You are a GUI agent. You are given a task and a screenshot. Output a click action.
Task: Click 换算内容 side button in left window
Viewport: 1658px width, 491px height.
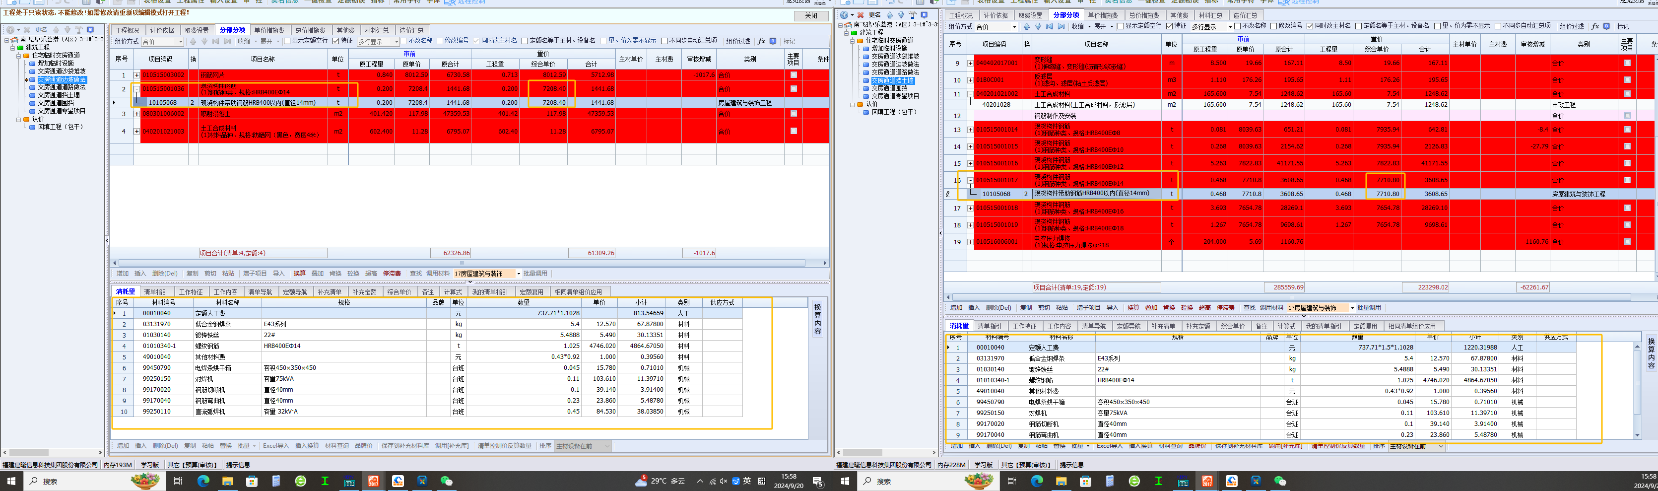click(x=817, y=319)
